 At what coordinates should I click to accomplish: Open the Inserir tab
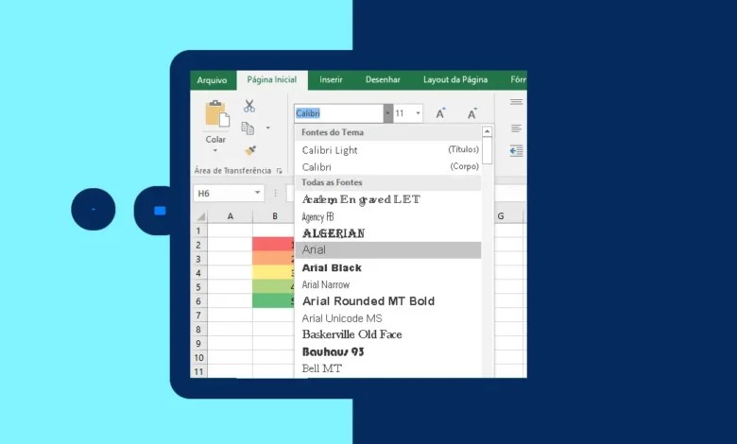pos(331,80)
